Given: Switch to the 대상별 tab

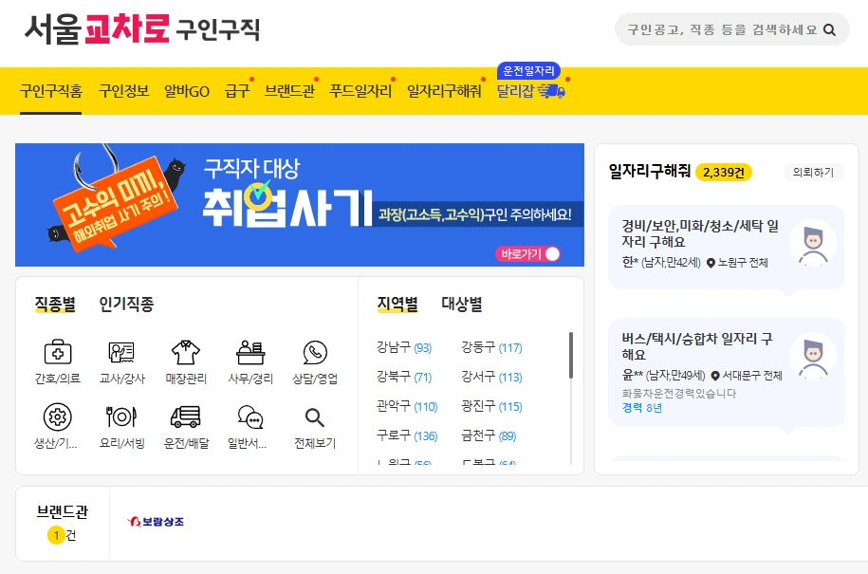Looking at the screenshot, I should coord(462,304).
